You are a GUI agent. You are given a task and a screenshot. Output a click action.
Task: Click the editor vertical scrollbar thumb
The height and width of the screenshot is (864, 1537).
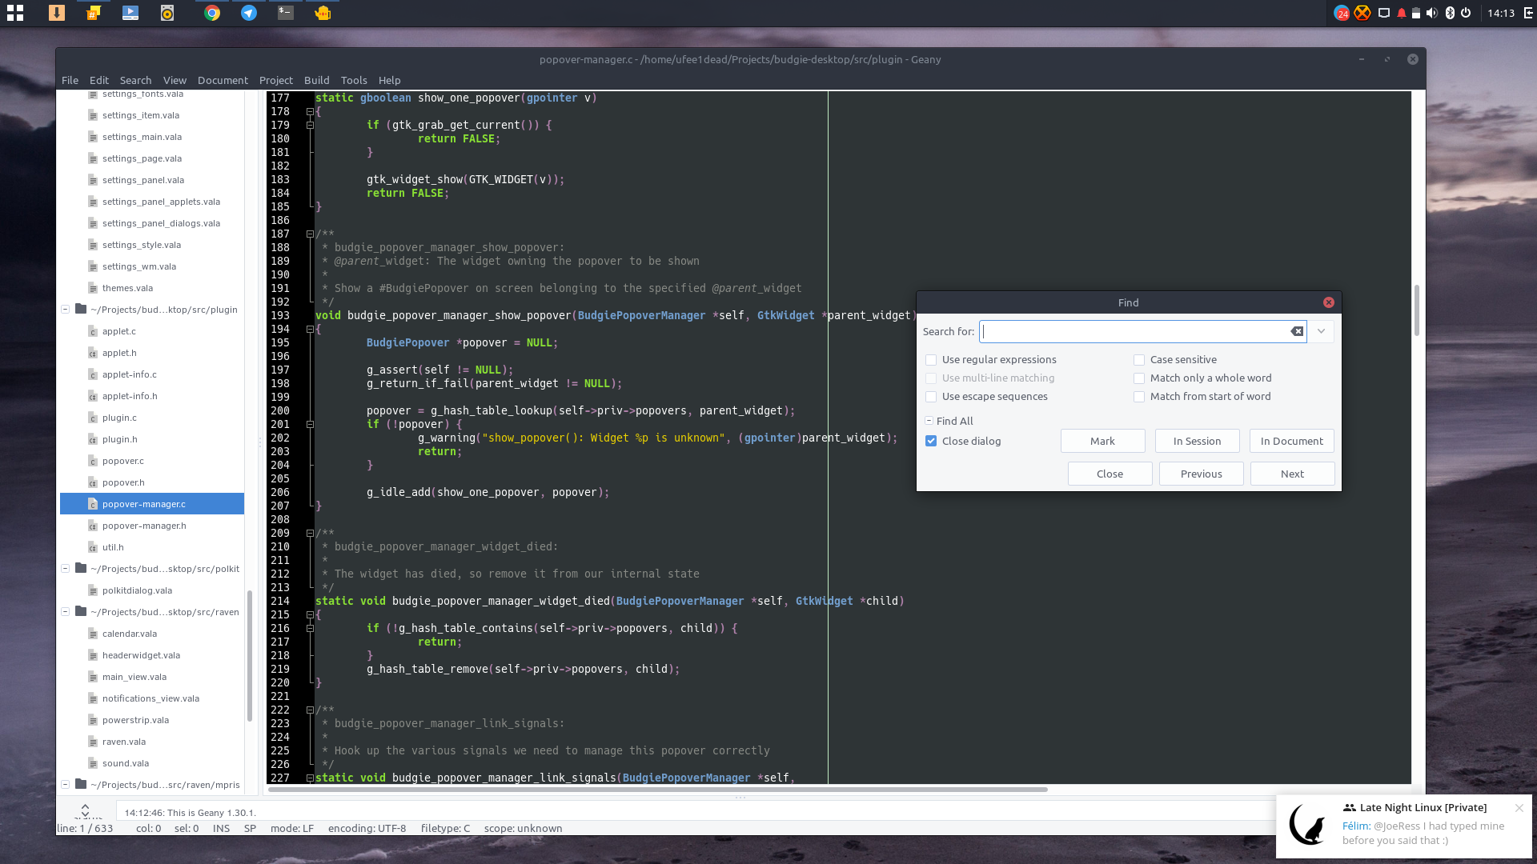(x=1417, y=310)
